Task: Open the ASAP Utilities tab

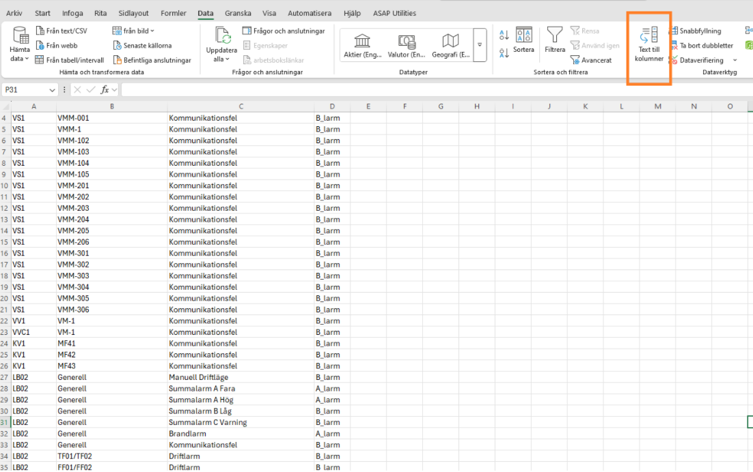Action: (394, 13)
